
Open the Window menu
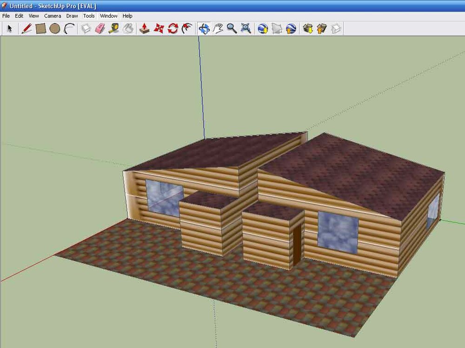(109, 16)
